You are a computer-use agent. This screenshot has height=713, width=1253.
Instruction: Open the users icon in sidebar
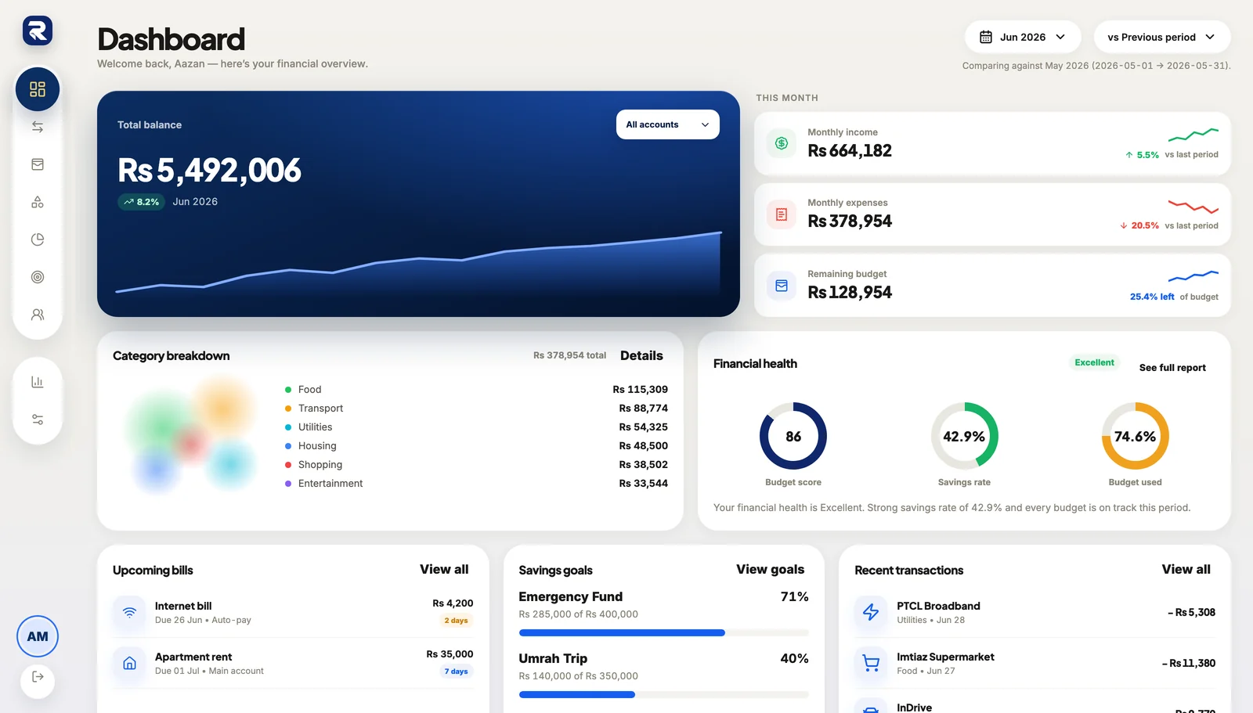coord(38,315)
